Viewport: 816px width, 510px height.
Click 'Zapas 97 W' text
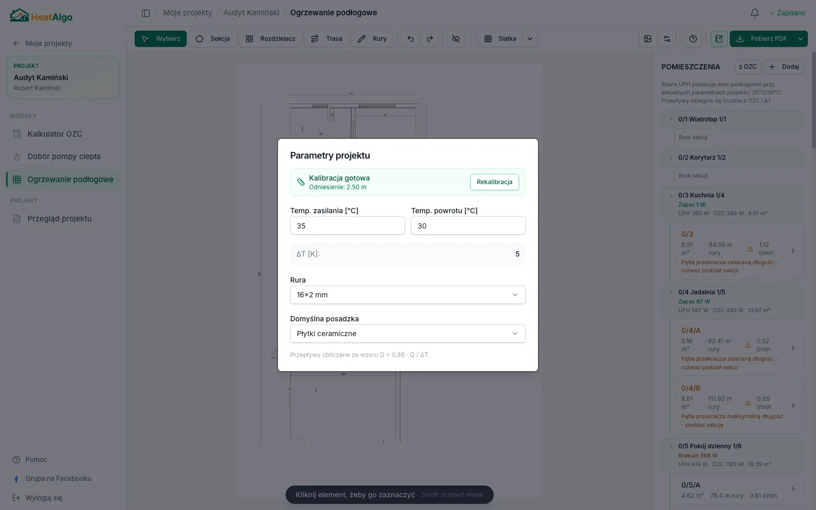tap(694, 301)
